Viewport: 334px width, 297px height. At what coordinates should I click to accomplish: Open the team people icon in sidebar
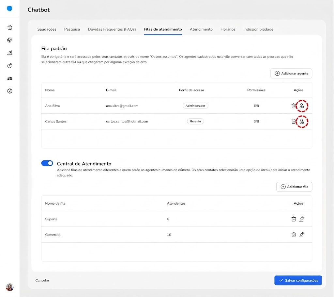coord(9,78)
